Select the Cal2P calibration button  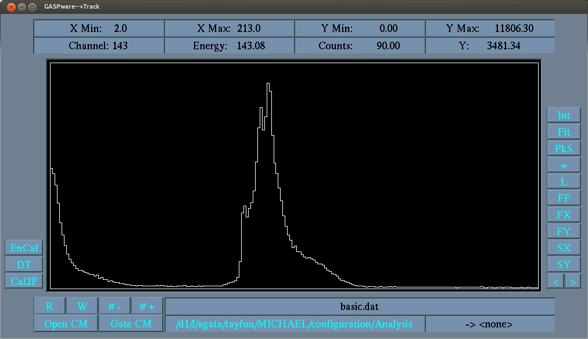pyautogui.click(x=24, y=282)
